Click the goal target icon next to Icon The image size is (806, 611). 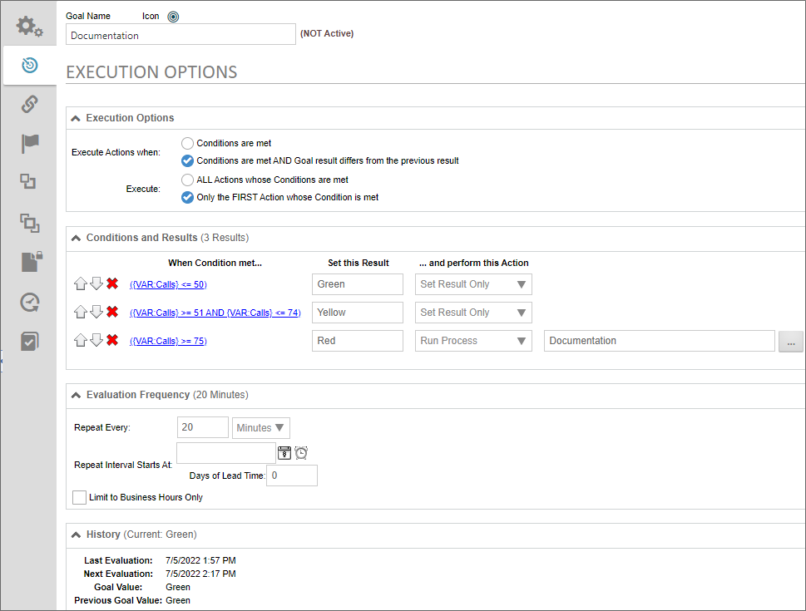click(x=173, y=16)
